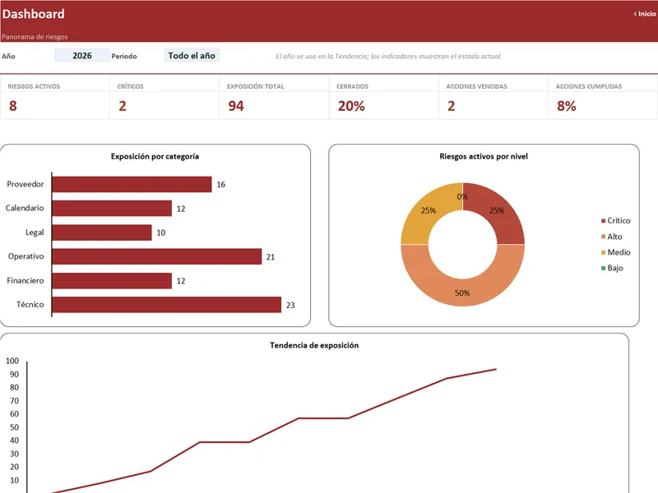Image resolution: width=658 pixels, height=493 pixels.
Task: Select the CRÍTICOS heading
Action: coord(131,86)
